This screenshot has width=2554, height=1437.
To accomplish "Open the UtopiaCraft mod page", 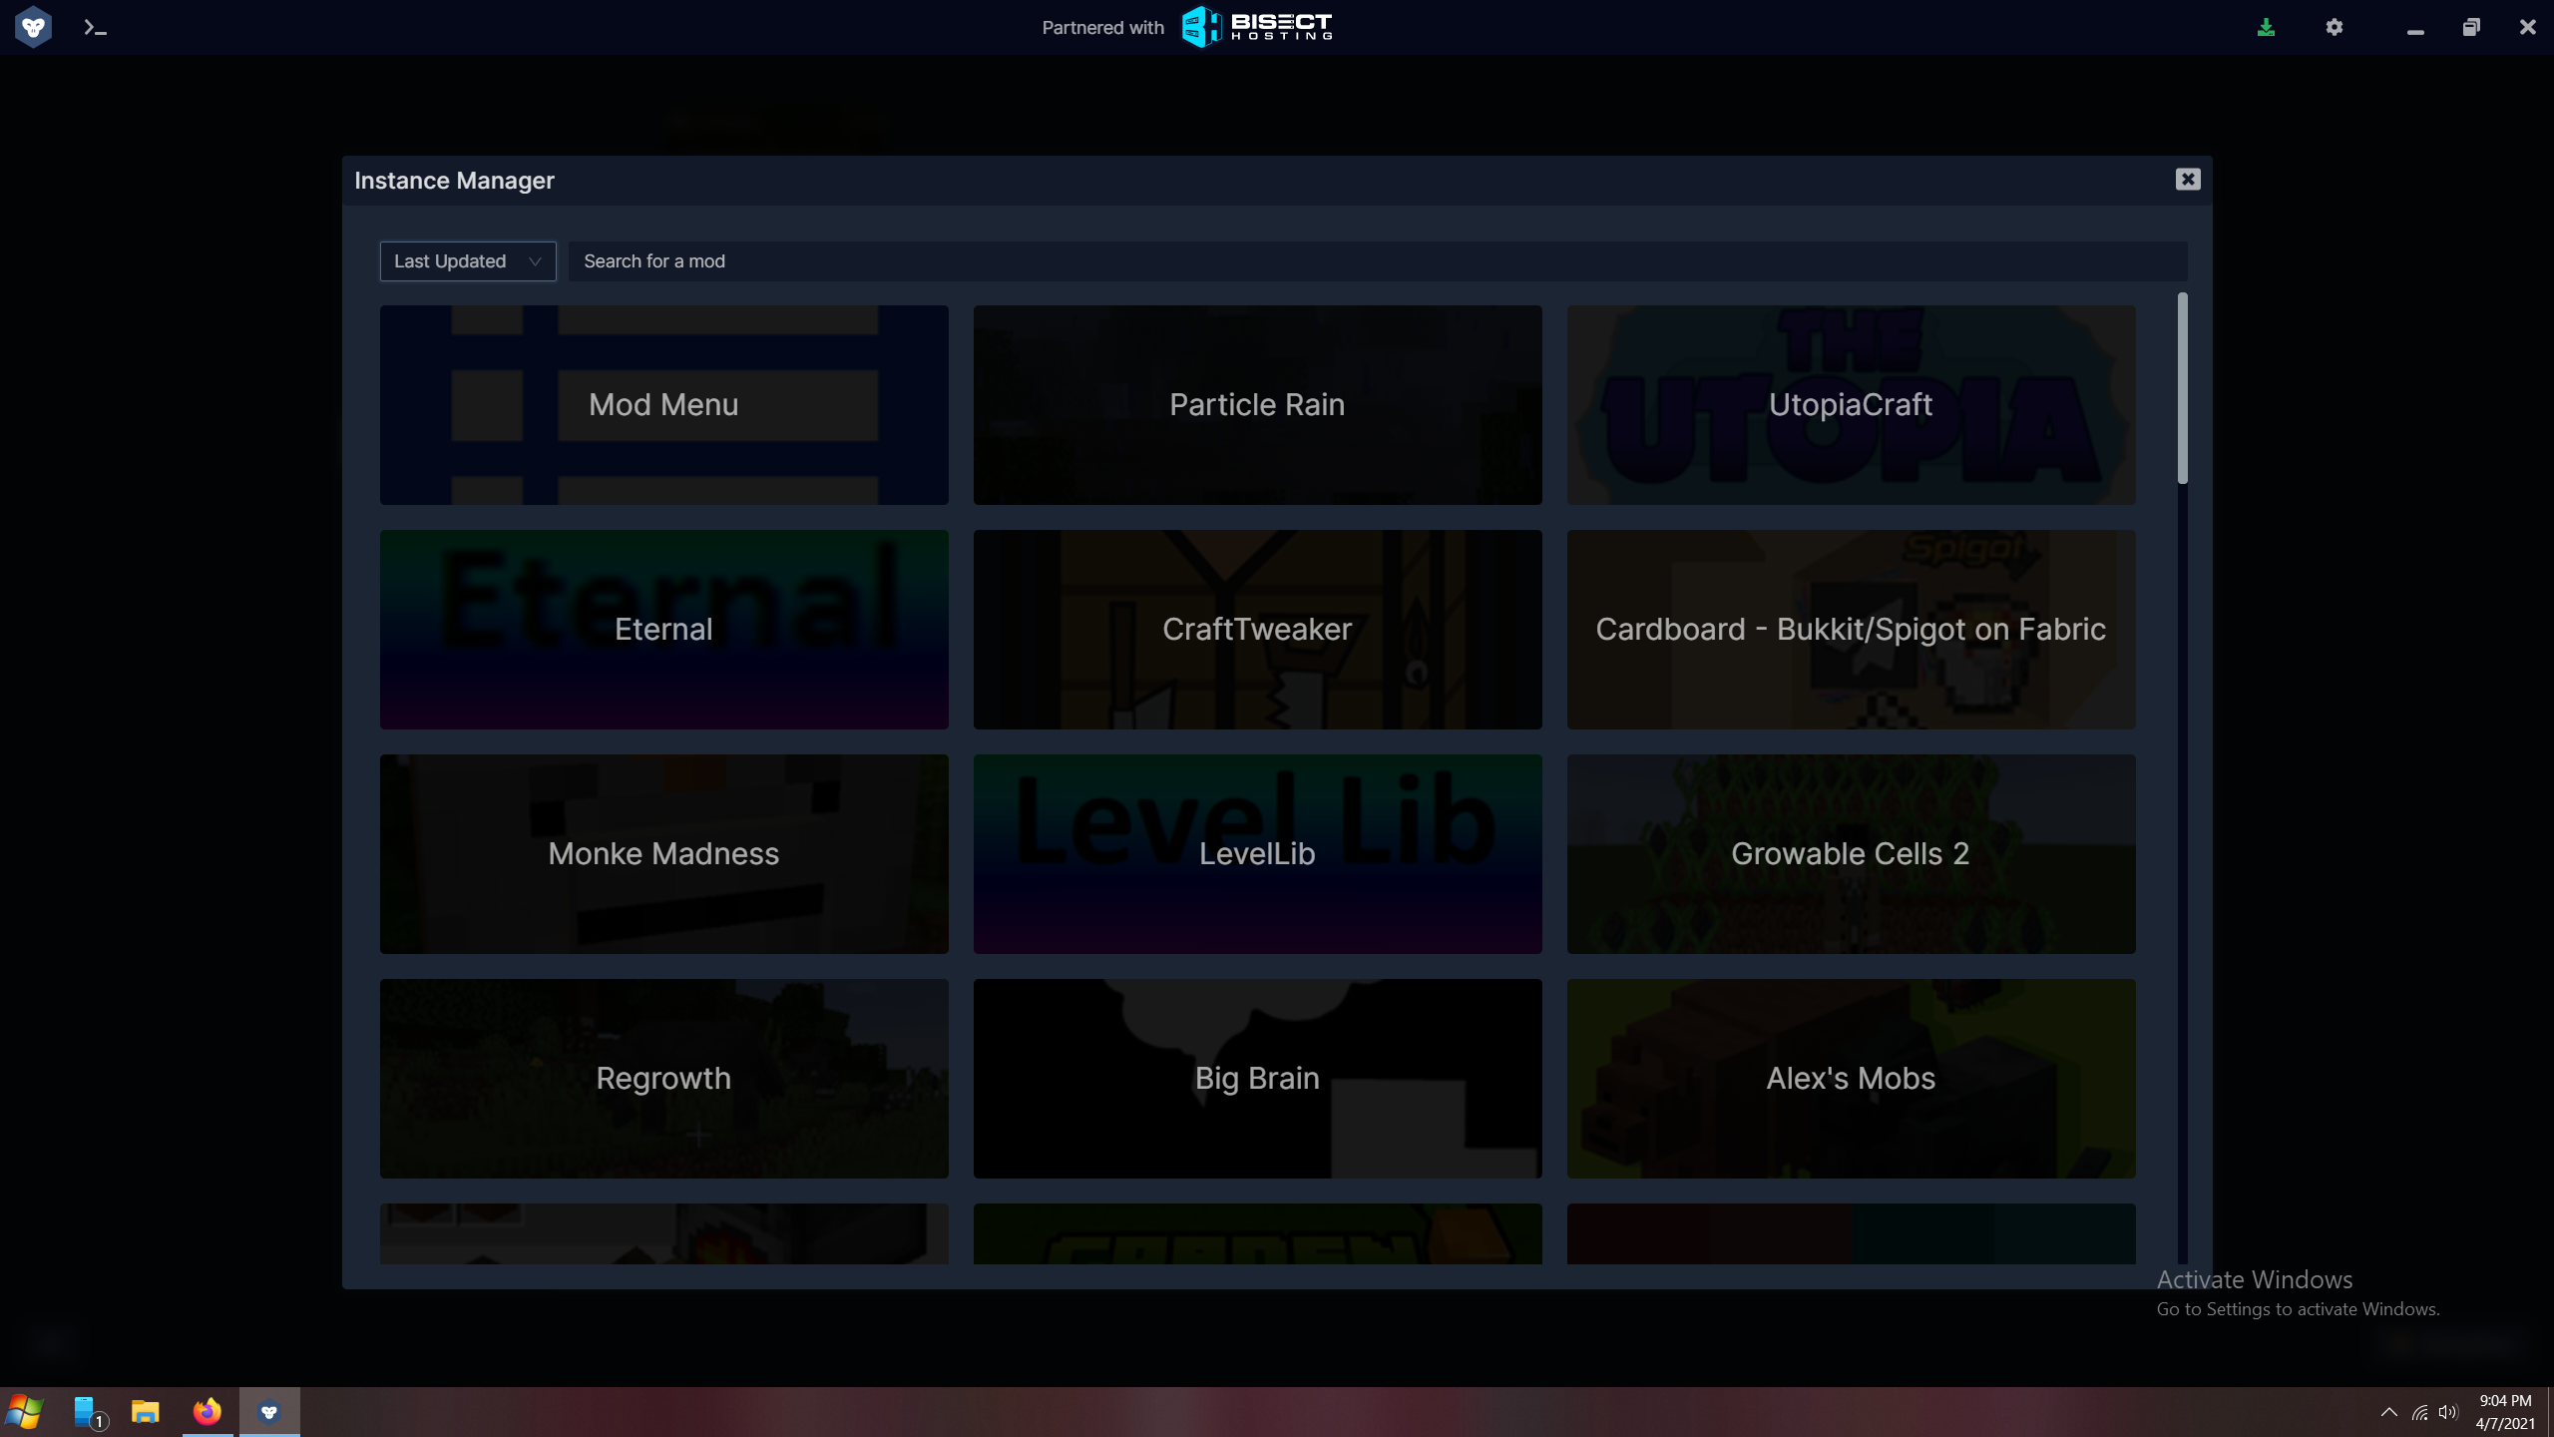I will (x=1850, y=404).
